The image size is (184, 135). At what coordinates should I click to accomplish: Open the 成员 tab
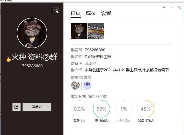91,13
